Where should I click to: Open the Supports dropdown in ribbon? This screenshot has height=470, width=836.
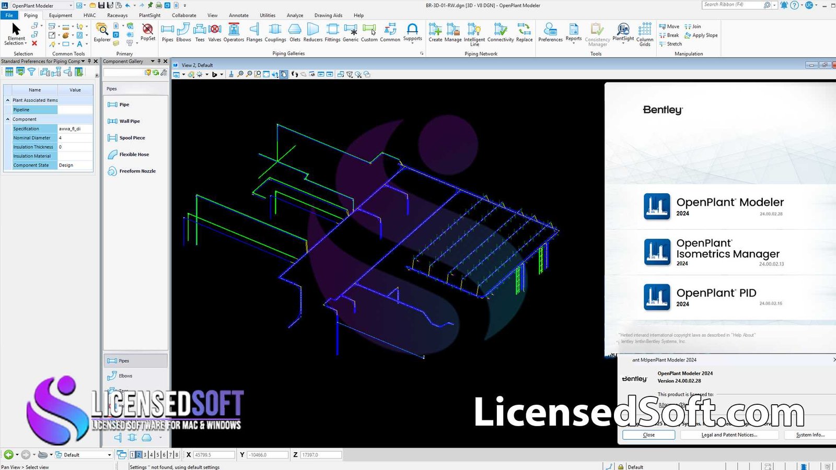point(412,33)
